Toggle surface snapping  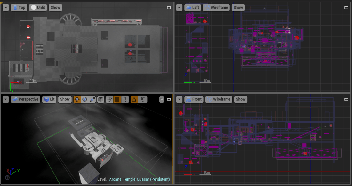pyautogui.click(x=109, y=99)
